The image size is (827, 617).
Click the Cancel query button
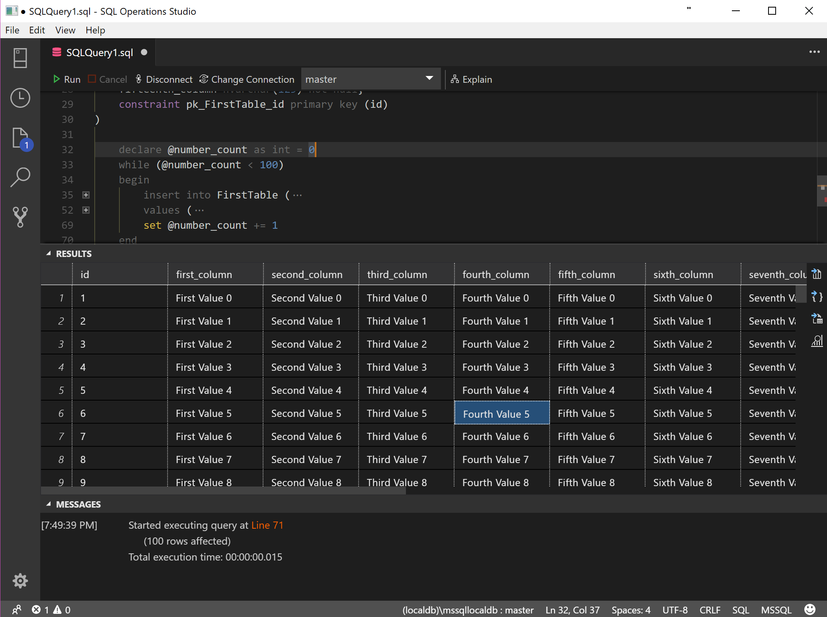tap(107, 79)
